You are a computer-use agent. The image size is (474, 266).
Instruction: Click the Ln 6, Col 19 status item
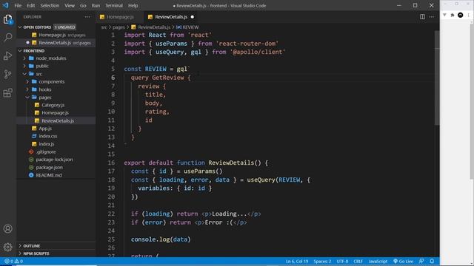point(297,261)
